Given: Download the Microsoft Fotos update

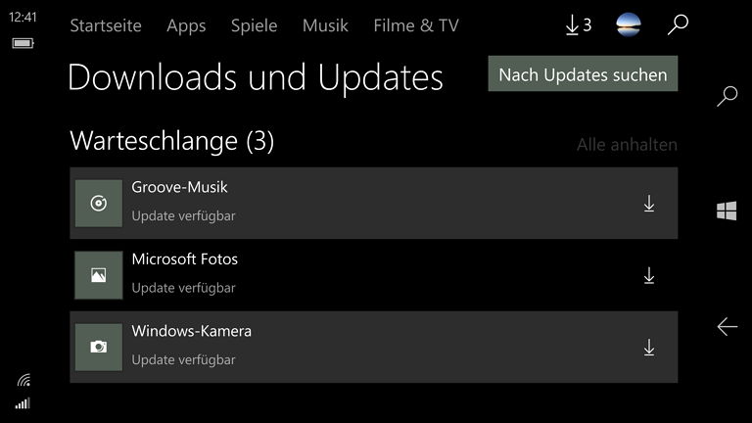Looking at the screenshot, I should click(649, 275).
